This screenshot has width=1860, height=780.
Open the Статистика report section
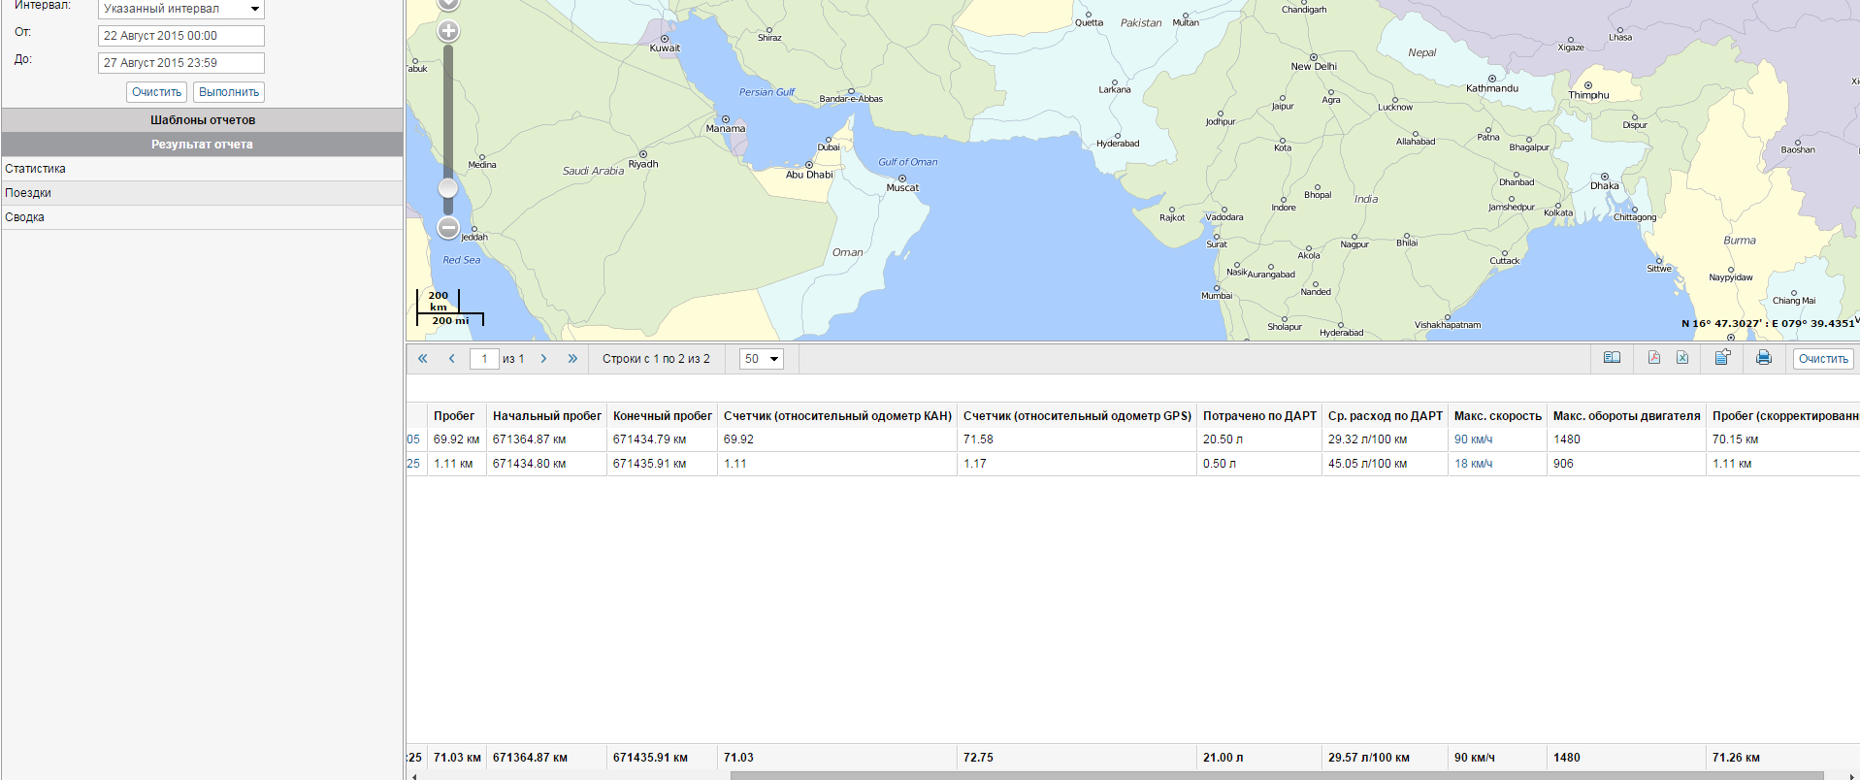(x=36, y=169)
